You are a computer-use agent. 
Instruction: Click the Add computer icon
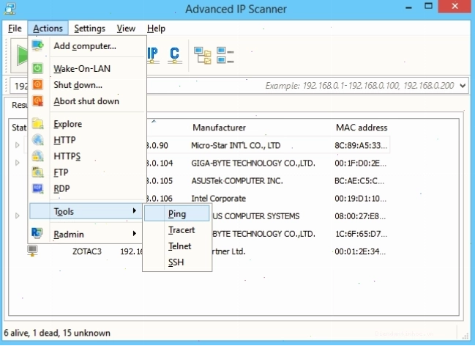click(38, 46)
